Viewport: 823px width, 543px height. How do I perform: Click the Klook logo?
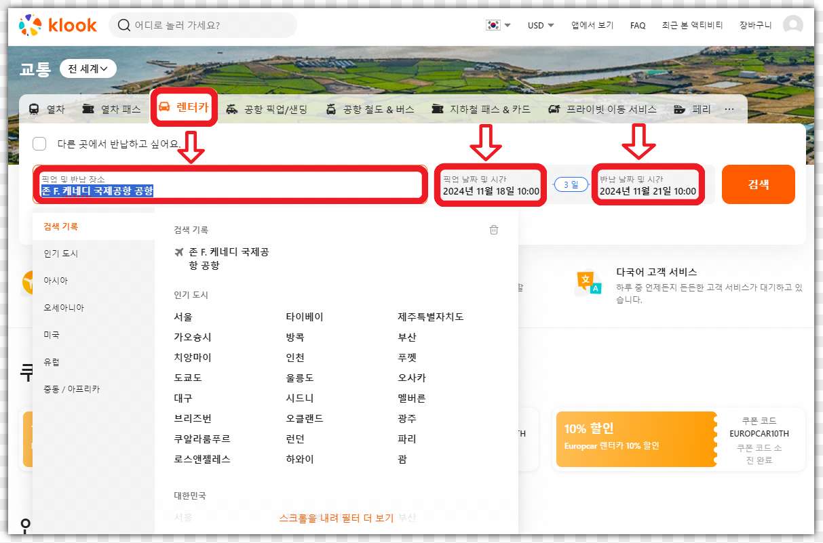click(x=58, y=25)
